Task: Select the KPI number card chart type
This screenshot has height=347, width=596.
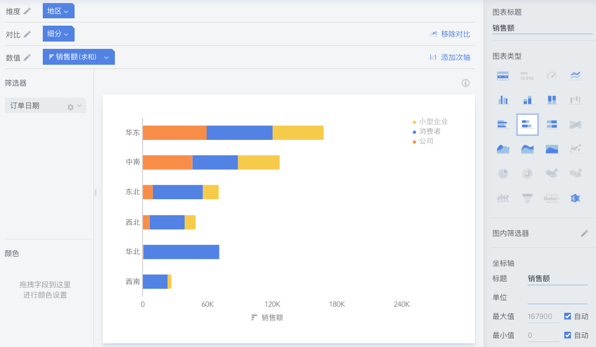Action: coord(527,76)
